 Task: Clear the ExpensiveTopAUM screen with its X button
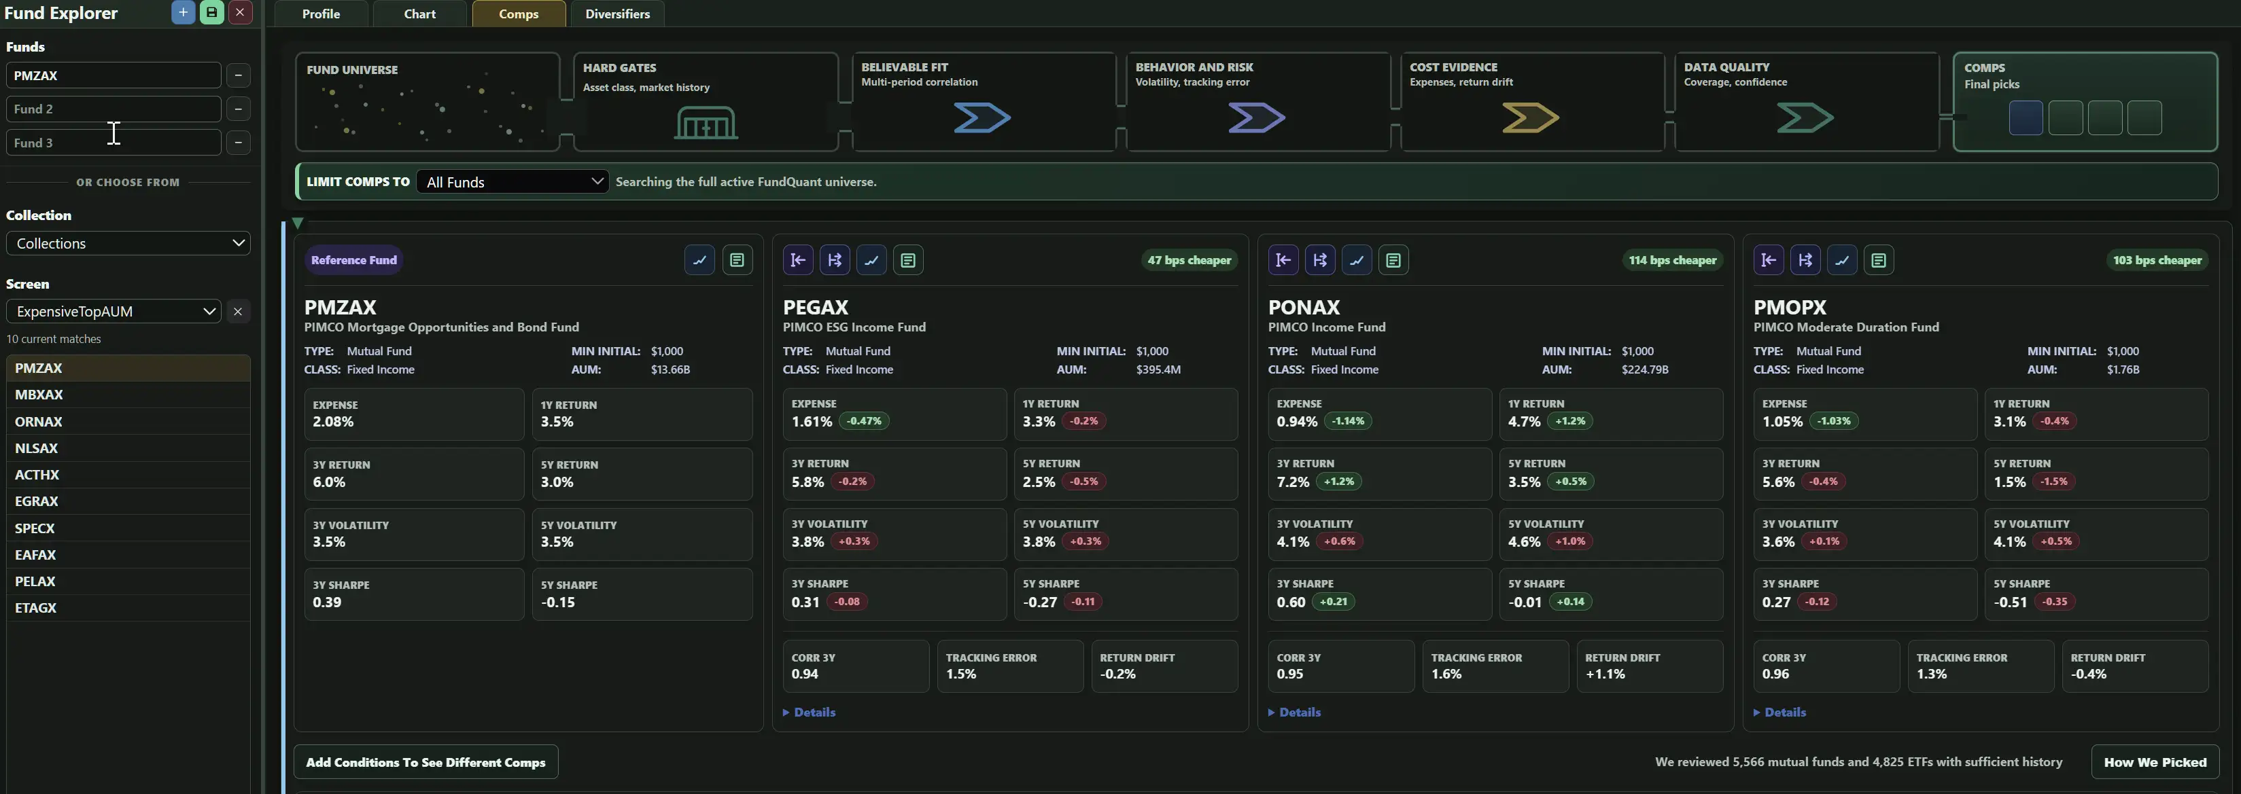point(237,311)
